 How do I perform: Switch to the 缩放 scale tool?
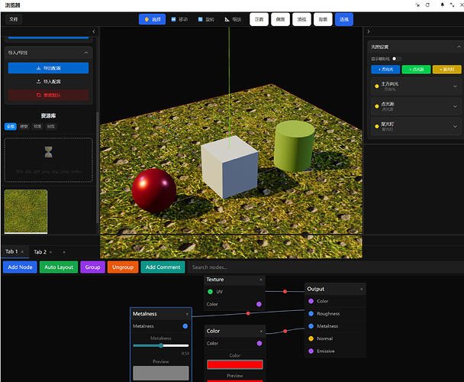233,19
